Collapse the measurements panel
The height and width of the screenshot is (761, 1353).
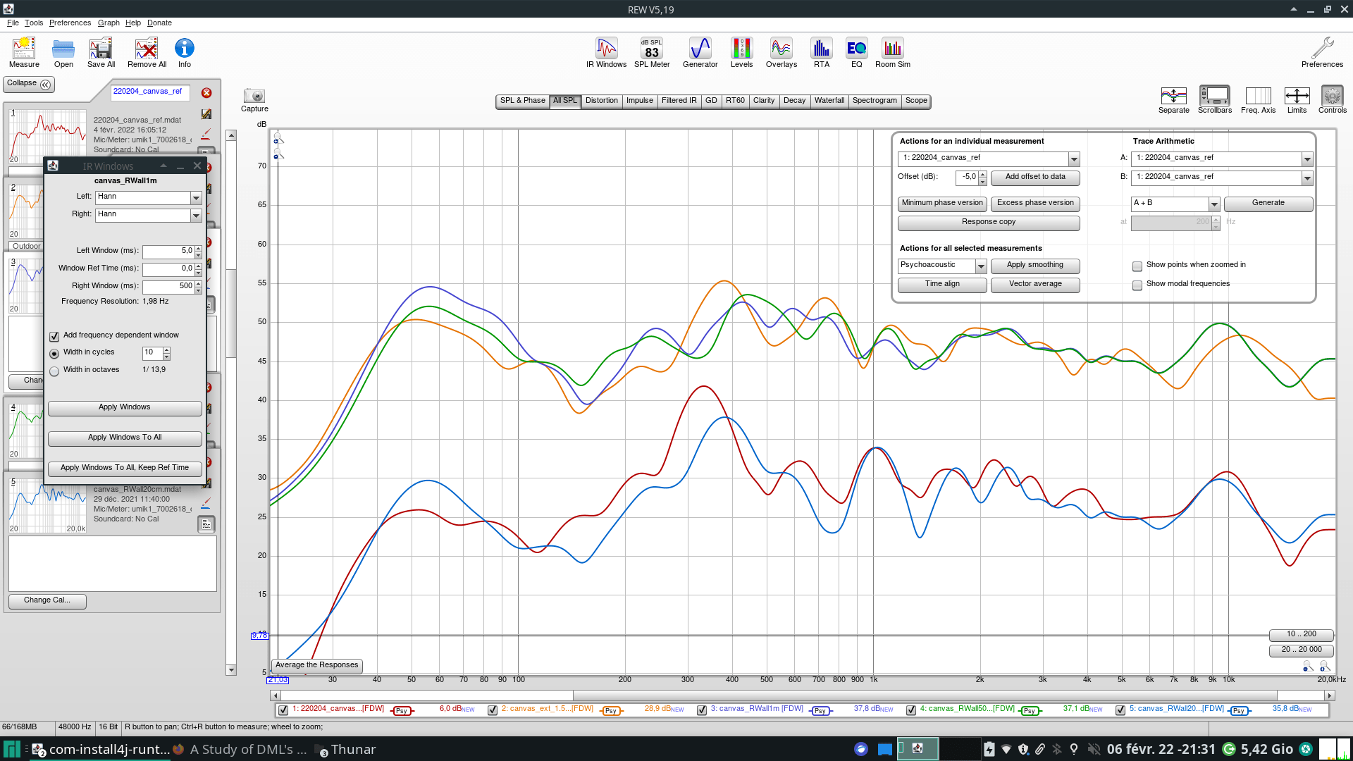coord(29,84)
